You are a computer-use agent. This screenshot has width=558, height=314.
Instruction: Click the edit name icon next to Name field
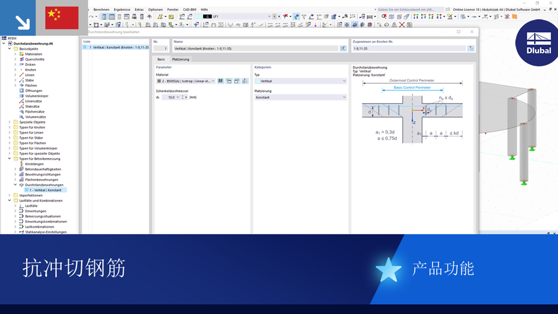[343, 49]
